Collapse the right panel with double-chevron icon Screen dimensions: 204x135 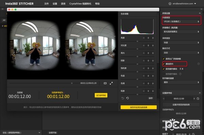pos(201,9)
